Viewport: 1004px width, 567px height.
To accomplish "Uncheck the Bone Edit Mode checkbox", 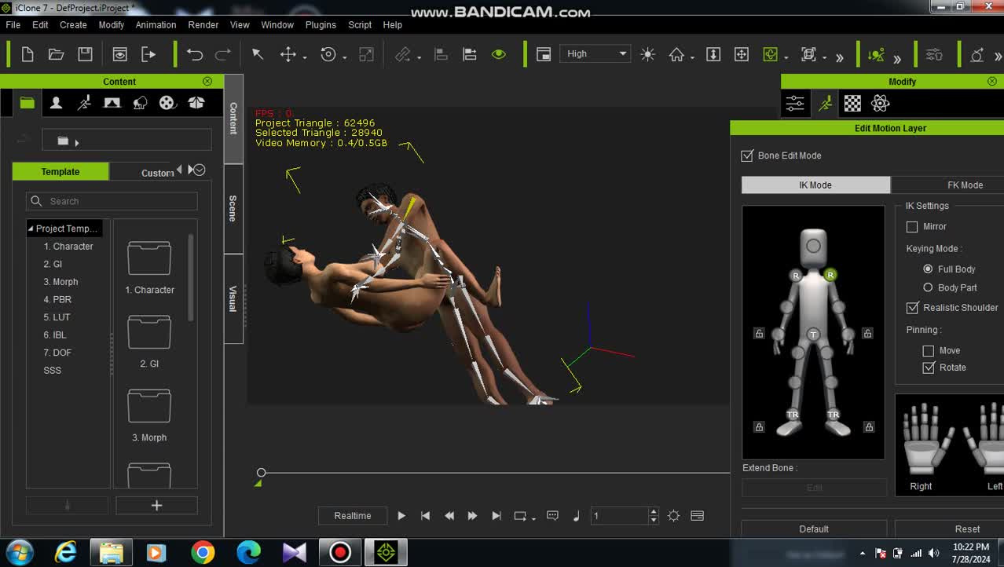I will pyautogui.click(x=747, y=155).
